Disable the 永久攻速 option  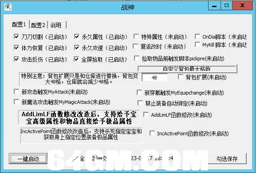[77, 47]
